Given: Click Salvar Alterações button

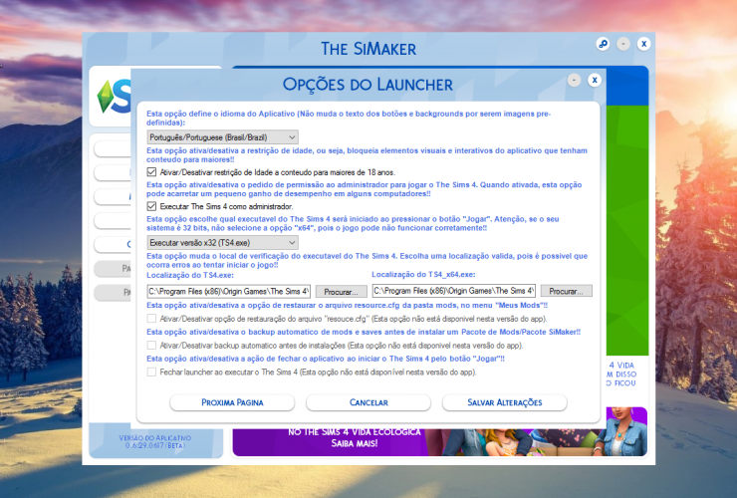Looking at the screenshot, I should pyautogui.click(x=505, y=402).
